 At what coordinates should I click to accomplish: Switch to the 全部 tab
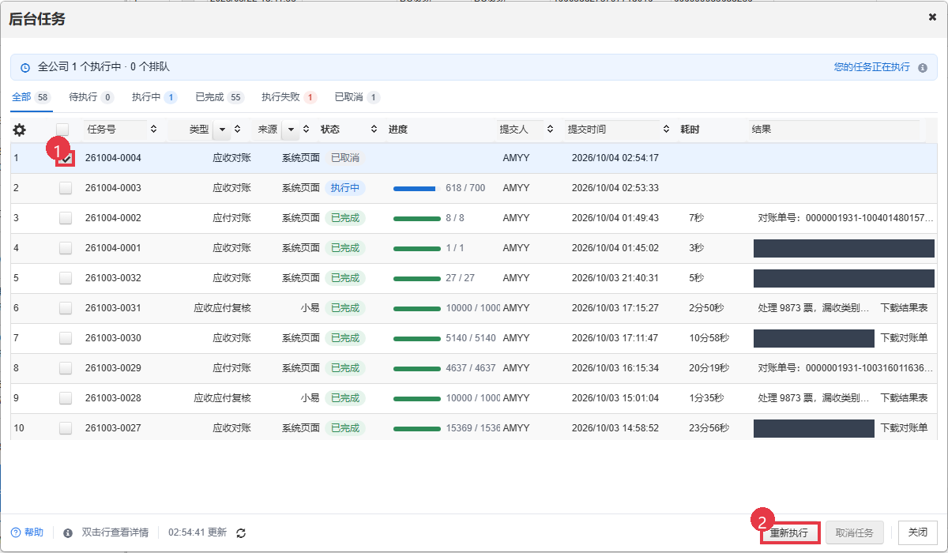31,97
